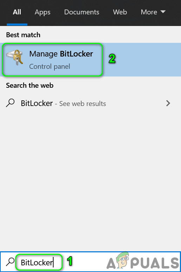Switch to the Apps tab
The height and width of the screenshot is (272, 181).
43,12
